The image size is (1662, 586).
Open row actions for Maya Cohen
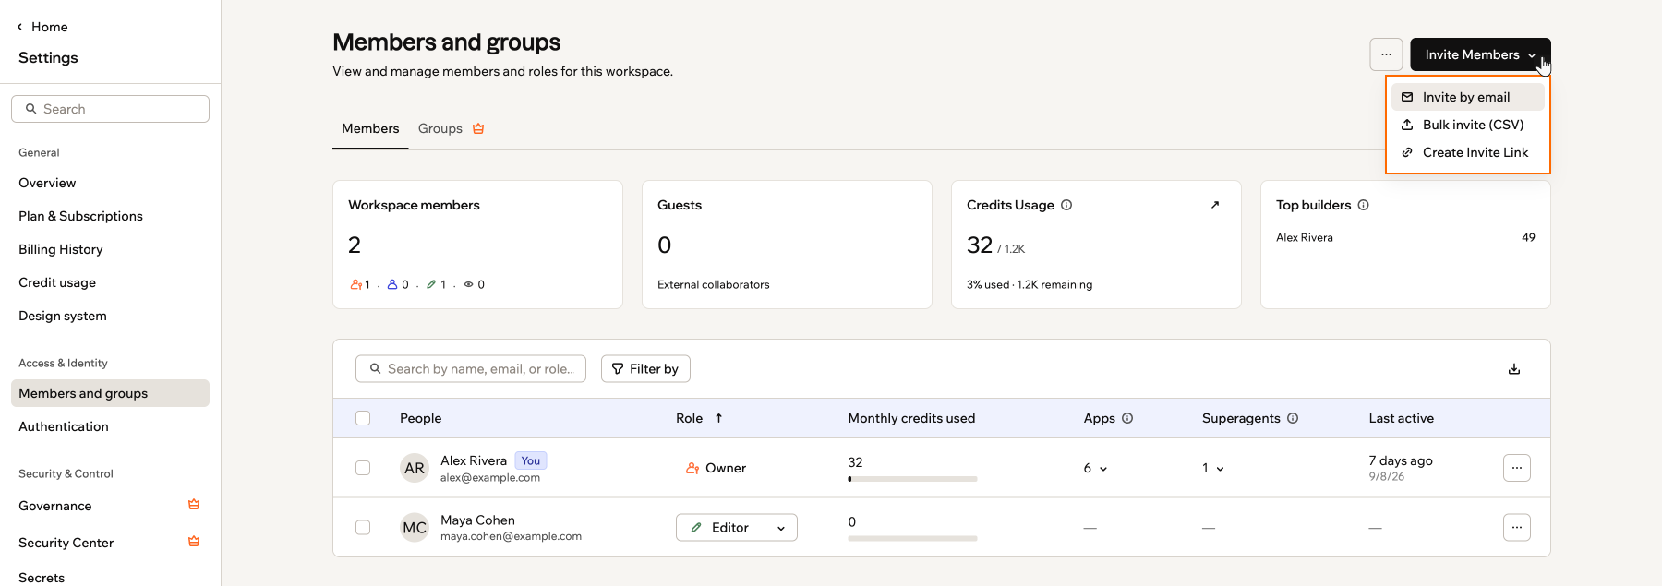(x=1516, y=527)
